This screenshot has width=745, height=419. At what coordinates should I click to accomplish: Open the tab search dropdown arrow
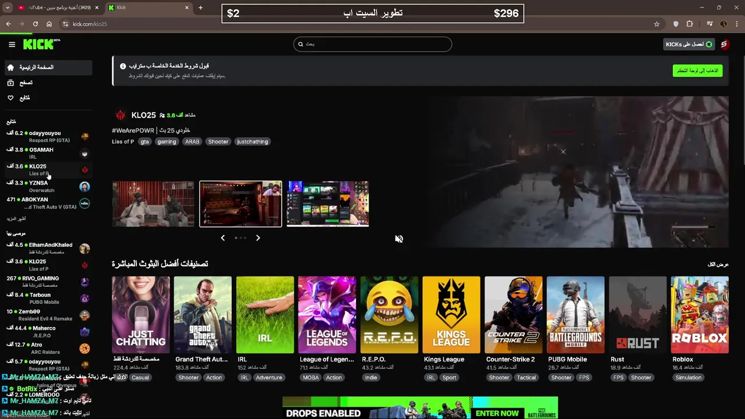point(8,8)
